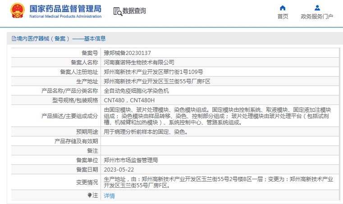Viewport: 343px width, 204px height.
Task: Click the 产品描述/主要组成成分 label
Action: (69, 116)
